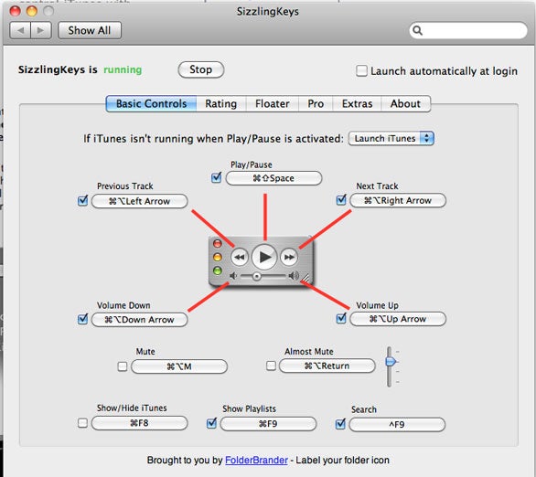Screen dimensions: 536x477
Task: Click rewind button in iTunes mini player
Action: click(240, 257)
